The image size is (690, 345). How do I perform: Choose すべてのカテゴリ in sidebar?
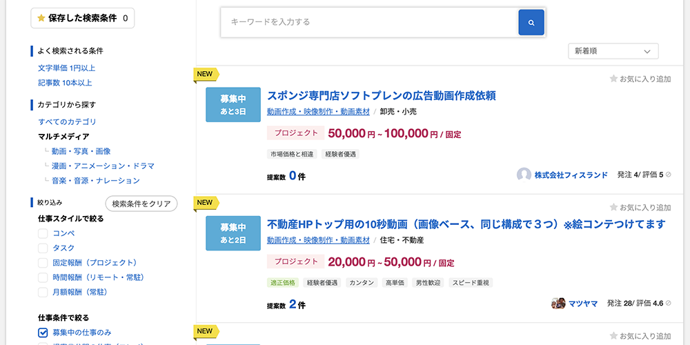[67, 122]
